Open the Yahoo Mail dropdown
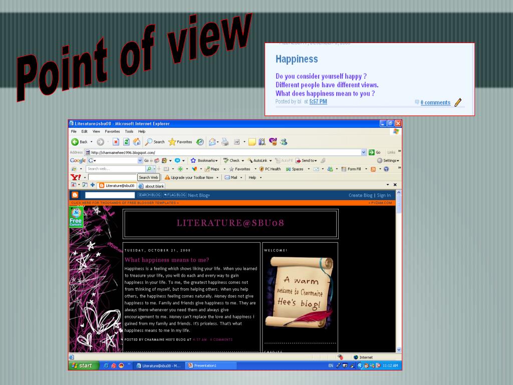Viewport: 513px width, 385px height. tap(241, 177)
